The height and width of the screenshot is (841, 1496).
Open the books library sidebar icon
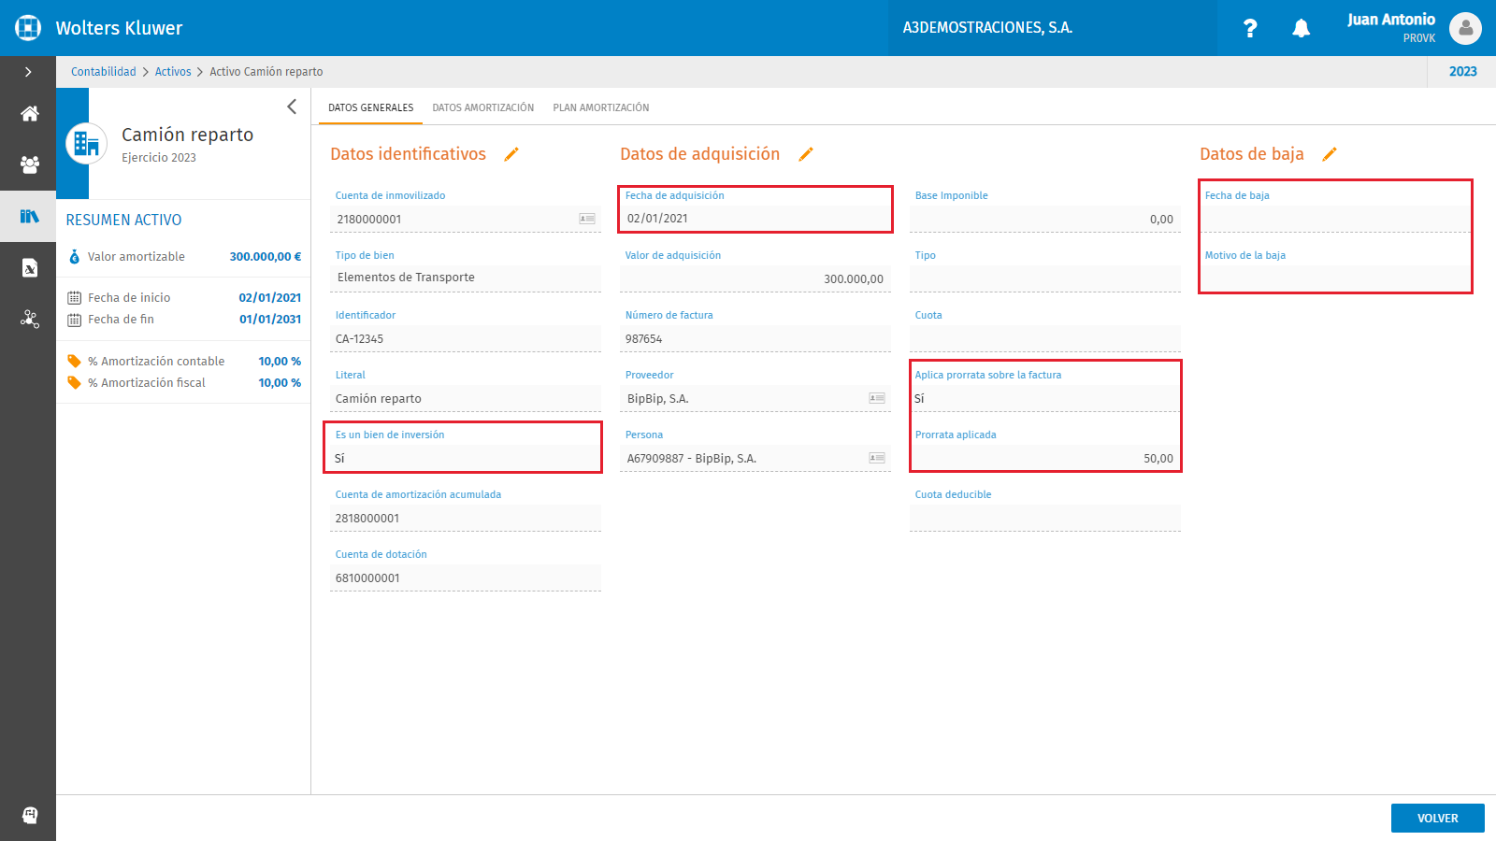pos(30,217)
